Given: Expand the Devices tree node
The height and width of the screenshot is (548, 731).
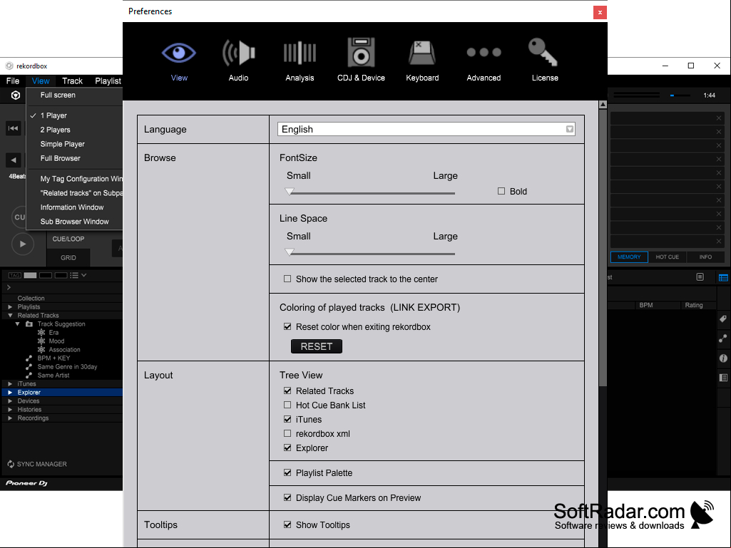Looking at the screenshot, I should click(x=10, y=400).
